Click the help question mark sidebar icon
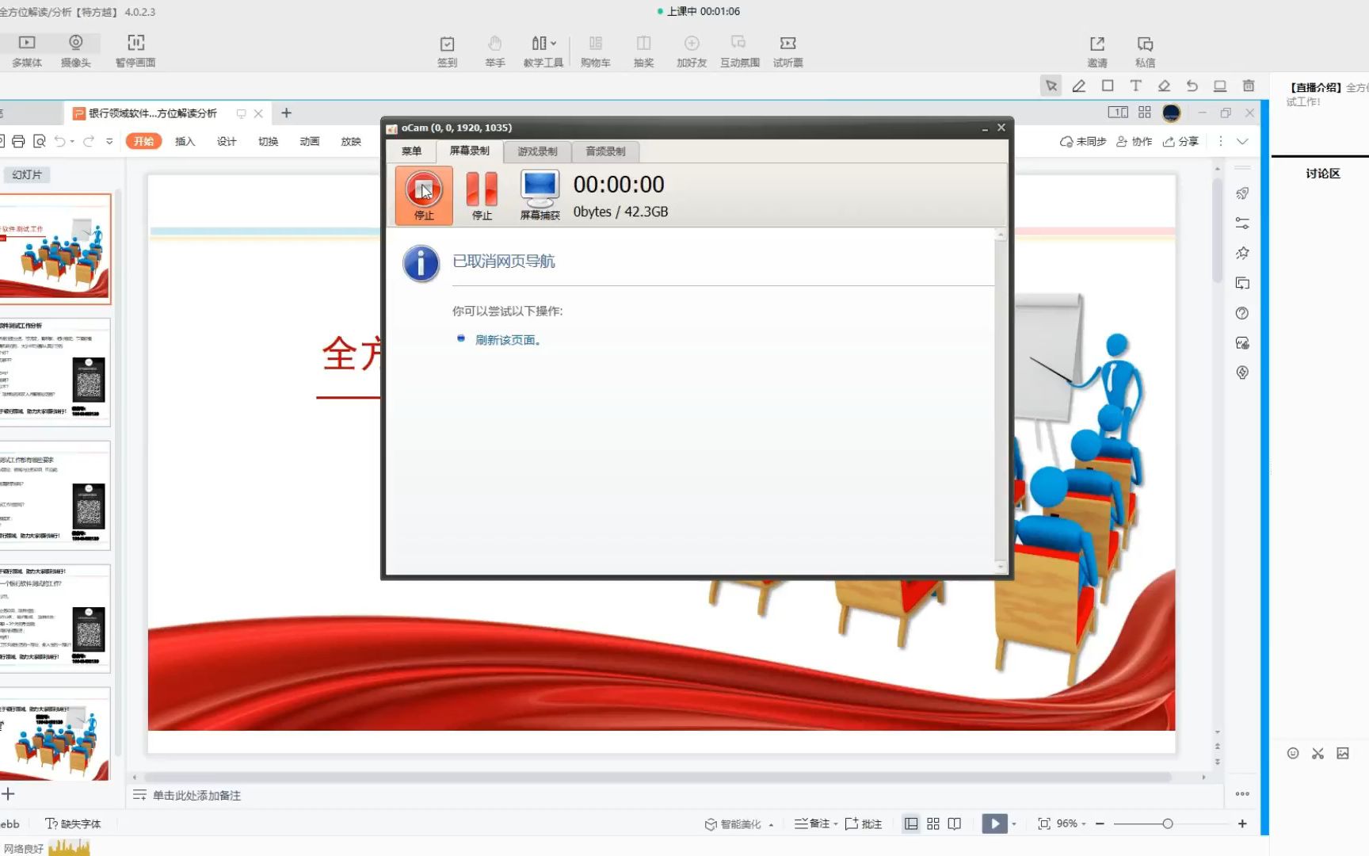The height and width of the screenshot is (856, 1369). pos(1242,313)
